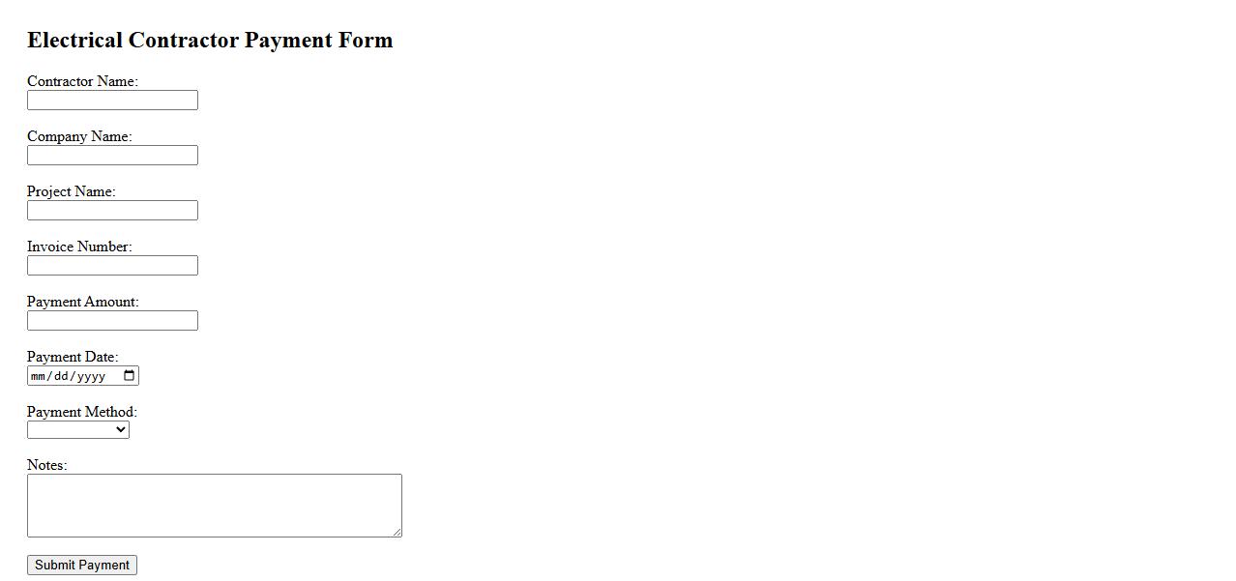Click the Invoice Number text box
The width and height of the screenshot is (1236, 581).
pyautogui.click(x=112, y=266)
